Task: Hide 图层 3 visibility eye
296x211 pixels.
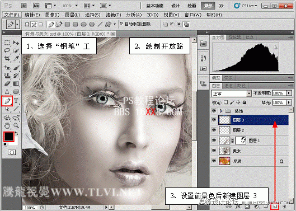Action: pyautogui.click(x=214, y=120)
